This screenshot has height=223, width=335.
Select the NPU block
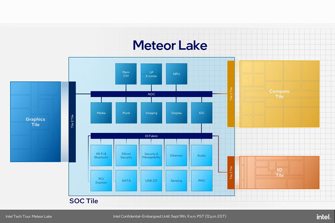(176, 74)
